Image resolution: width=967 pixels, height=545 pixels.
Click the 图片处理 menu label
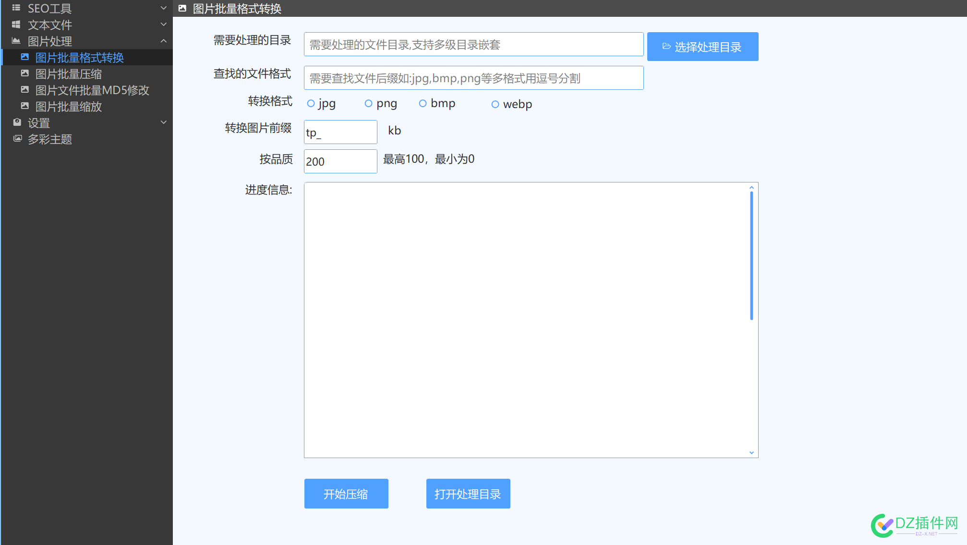50,41
